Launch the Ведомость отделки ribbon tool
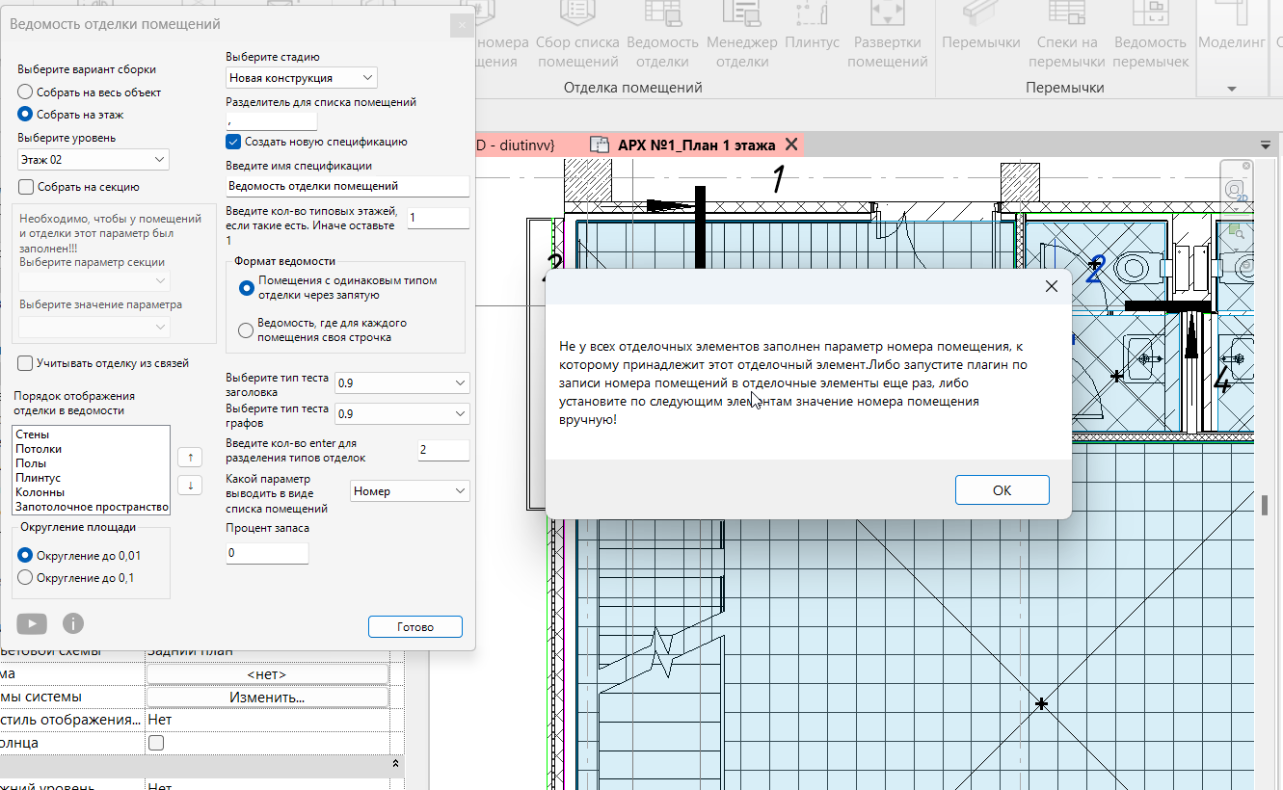This screenshot has width=1283, height=790. point(662,39)
